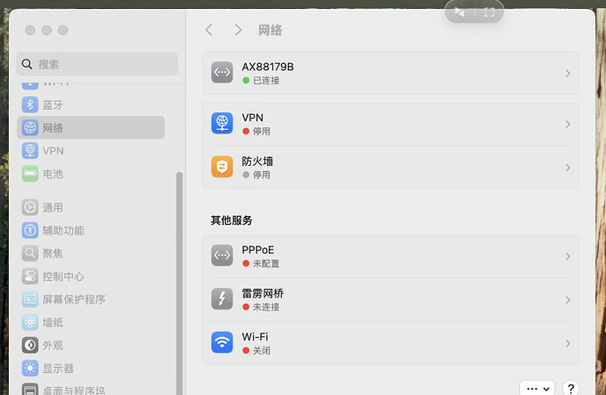Viewport: 606px width, 395px height.
Task: Click the fullscreen brackets icon at top
Action: point(489,12)
